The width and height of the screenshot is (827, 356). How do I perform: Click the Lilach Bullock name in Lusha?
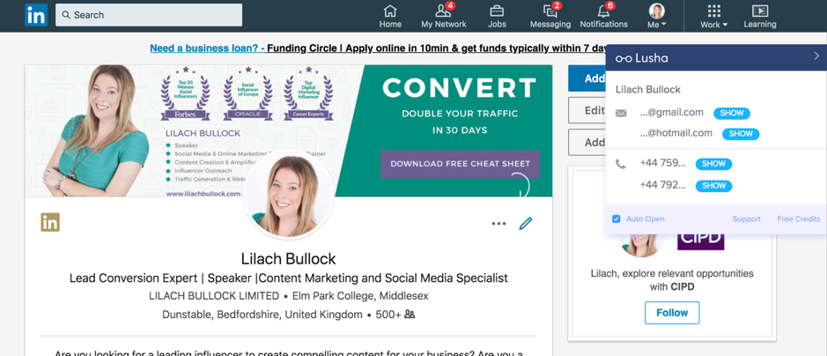[647, 90]
